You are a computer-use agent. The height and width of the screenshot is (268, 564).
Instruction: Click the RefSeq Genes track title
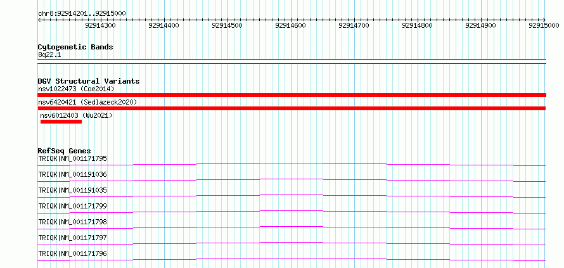[x=65, y=151]
